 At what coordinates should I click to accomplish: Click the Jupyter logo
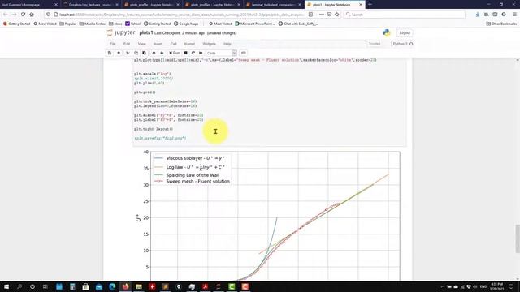(121, 32)
